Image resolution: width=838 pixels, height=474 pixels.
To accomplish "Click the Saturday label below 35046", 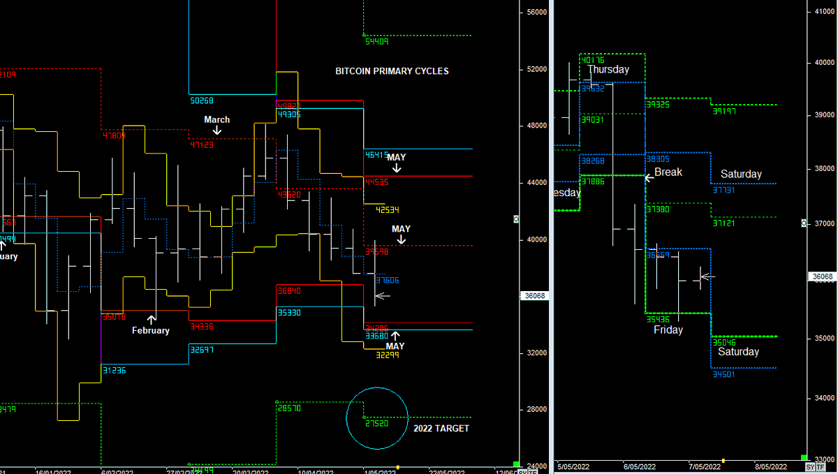I will pos(738,352).
